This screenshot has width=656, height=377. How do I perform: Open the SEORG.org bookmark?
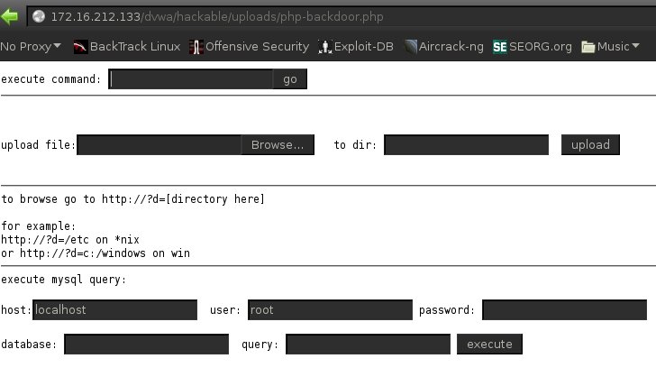pyautogui.click(x=533, y=46)
